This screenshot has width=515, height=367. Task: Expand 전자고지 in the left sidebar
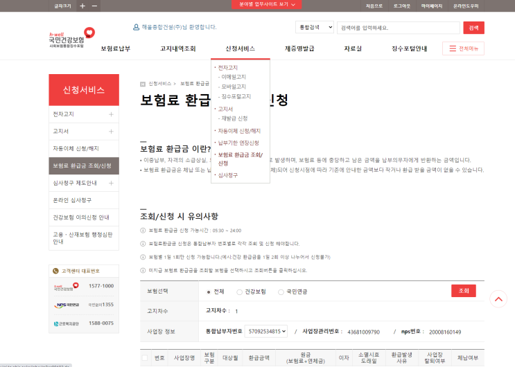pyautogui.click(x=111, y=114)
